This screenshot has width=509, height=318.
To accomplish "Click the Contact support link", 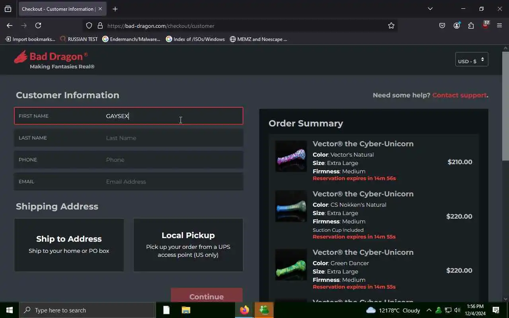I will point(459,95).
